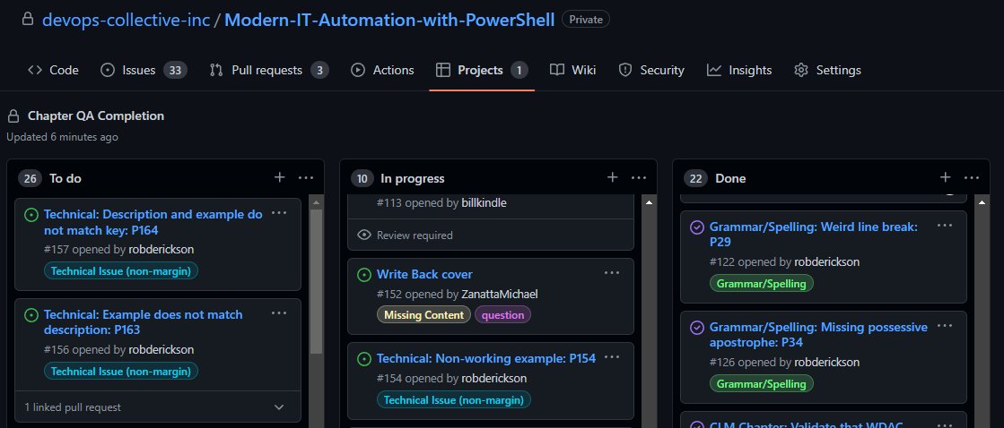Open the 'Write Back cover' issue

(x=424, y=274)
